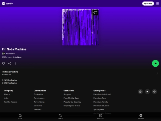
Task: Click the Company footer heading
Action: pos(8,91)
